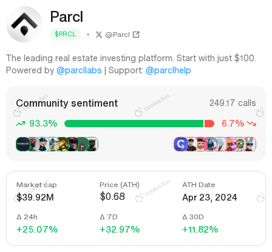Image resolution: width=272 pixels, height=252 pixels.
Task: Click the red bearish trend arrow icon
Action: pos(251,124)
